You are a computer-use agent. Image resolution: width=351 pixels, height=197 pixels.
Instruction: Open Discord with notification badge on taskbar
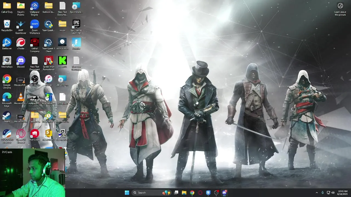[x=225, y=193]
